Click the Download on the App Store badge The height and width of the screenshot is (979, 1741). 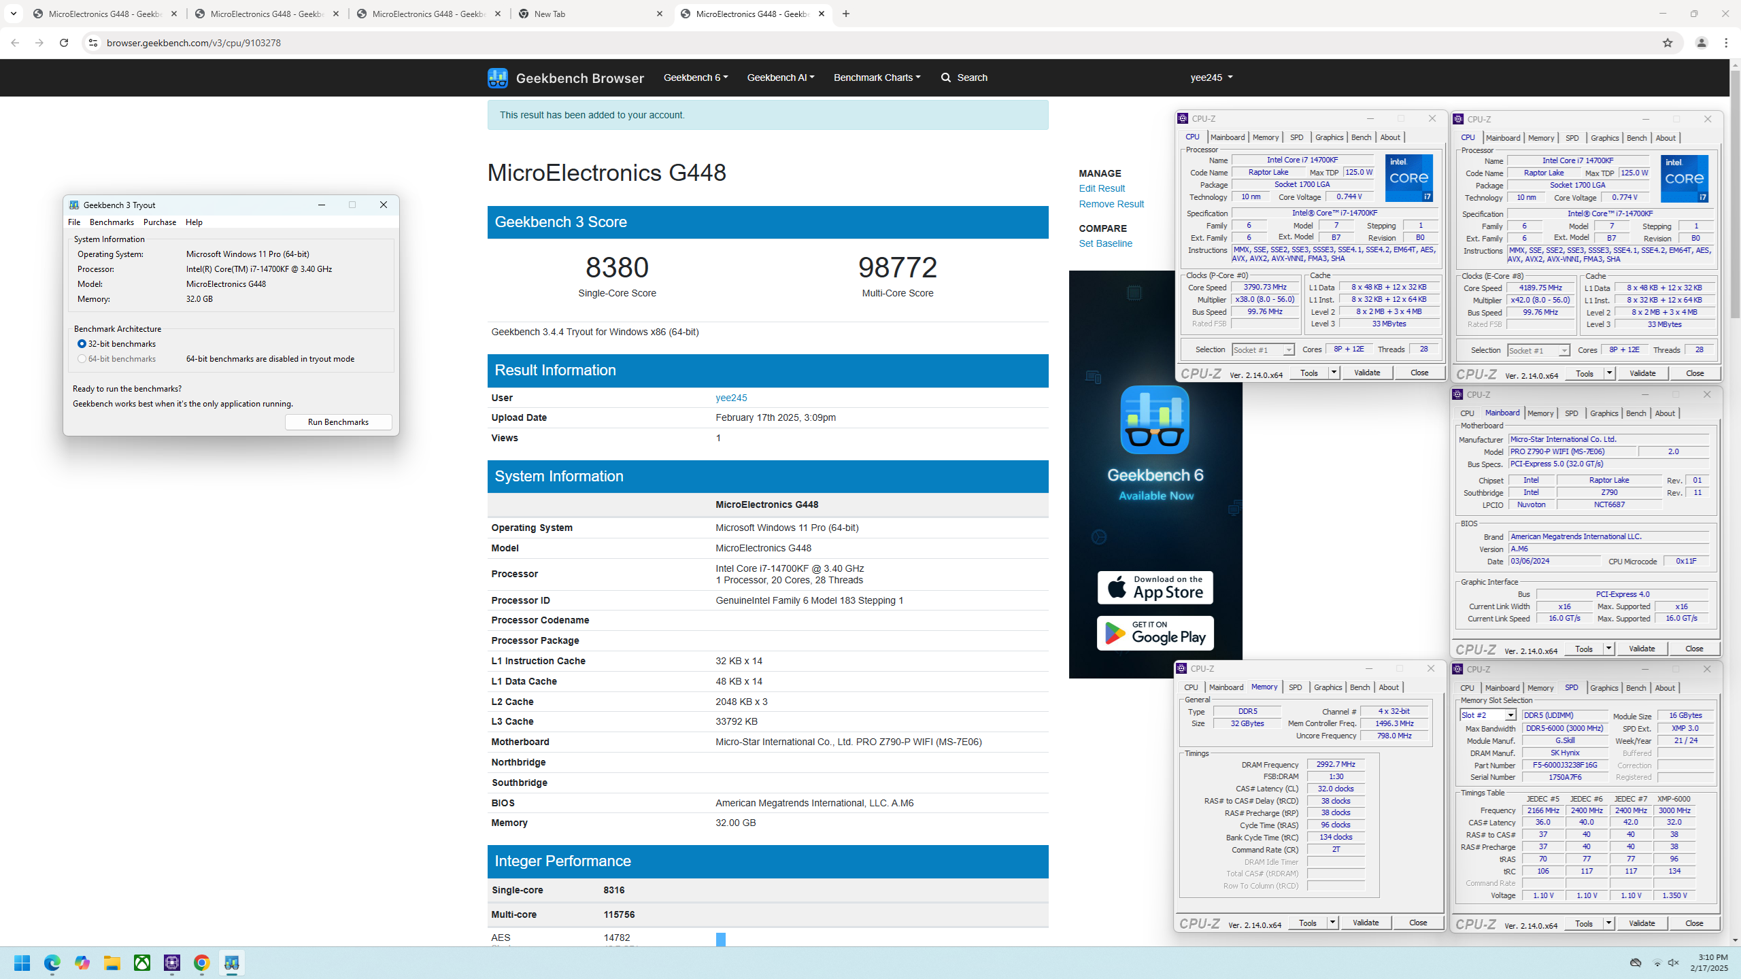point(1155,587)
